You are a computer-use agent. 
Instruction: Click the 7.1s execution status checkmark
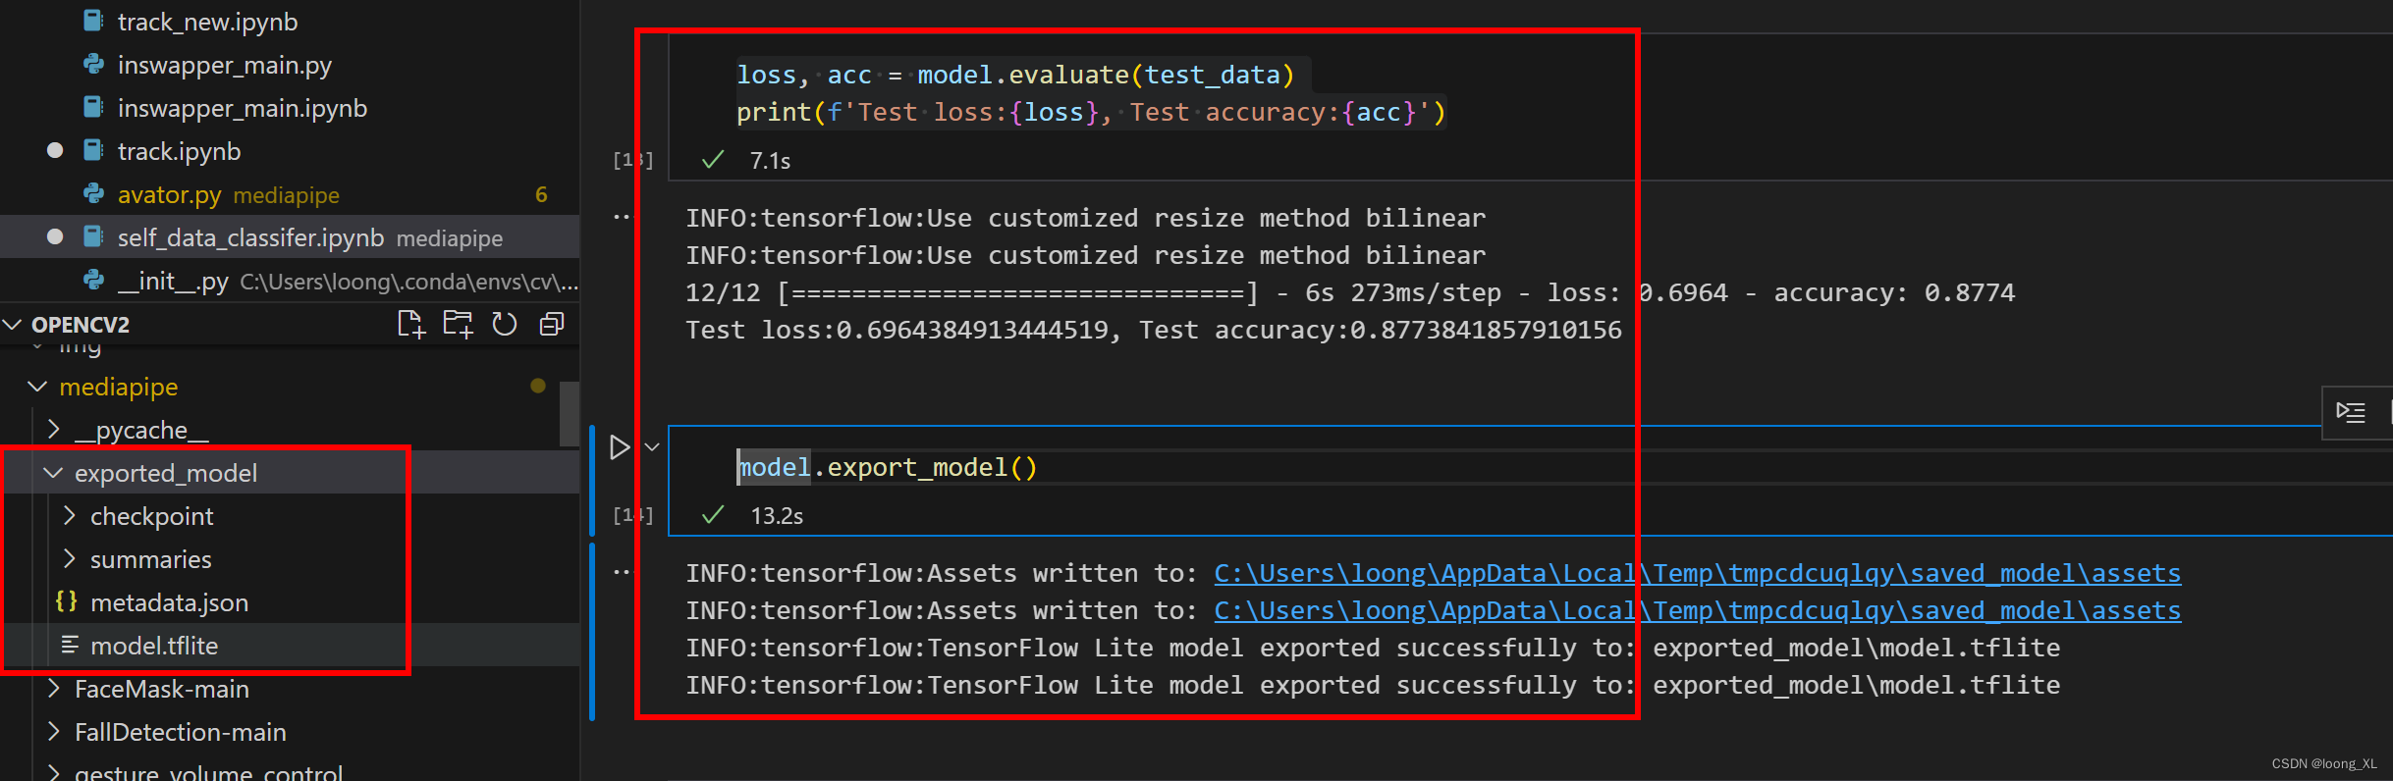[x=713, y=160]
